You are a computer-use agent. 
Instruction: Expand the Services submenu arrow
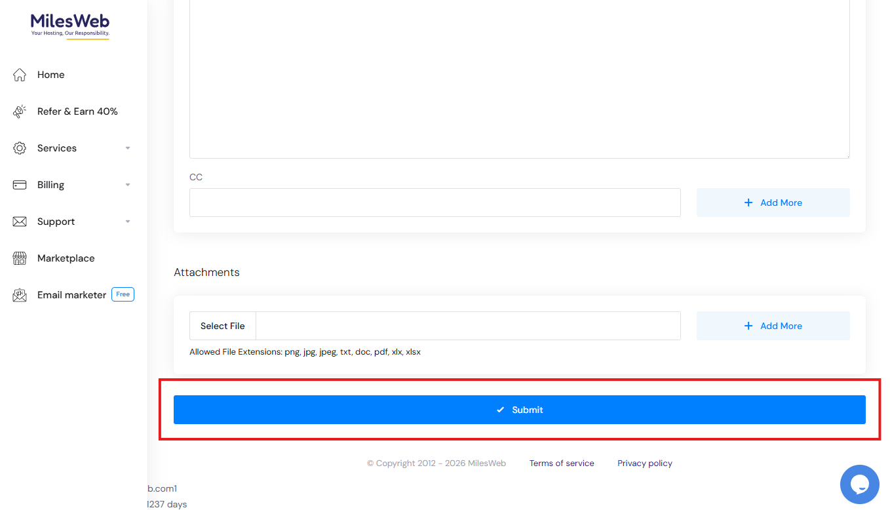(128, 148)
